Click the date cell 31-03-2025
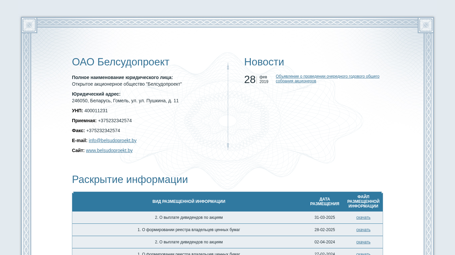Screen dimensions: 455x255 325,217
